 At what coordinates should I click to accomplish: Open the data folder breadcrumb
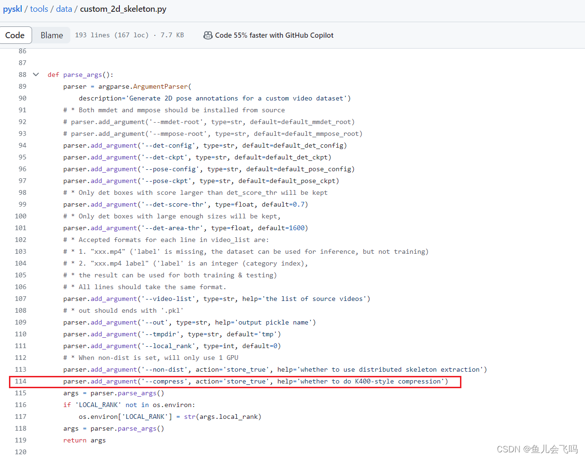64,8
